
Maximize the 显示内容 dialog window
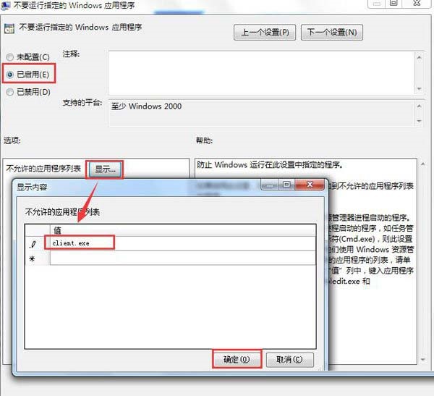[x=285, y=185]
